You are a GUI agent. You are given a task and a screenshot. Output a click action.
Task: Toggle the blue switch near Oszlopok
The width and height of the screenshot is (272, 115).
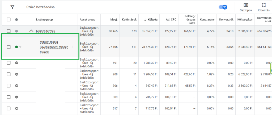(223, 7)
